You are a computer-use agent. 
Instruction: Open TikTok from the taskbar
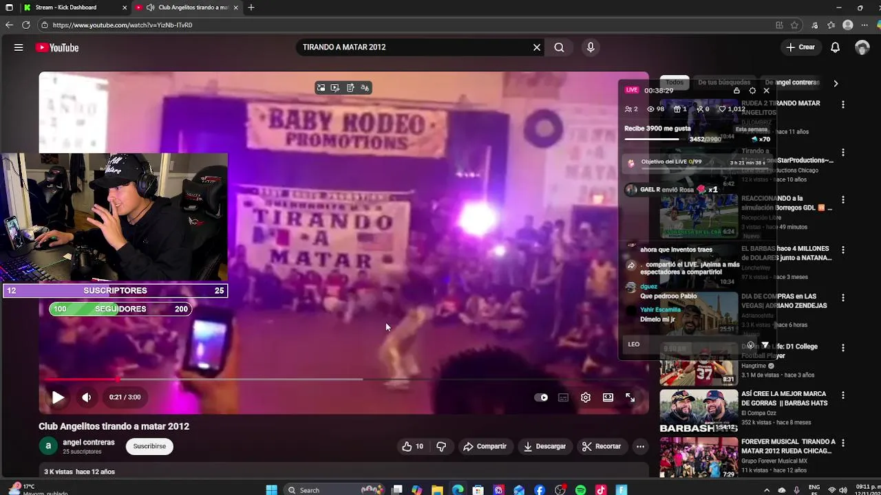(x=601, y=490)
